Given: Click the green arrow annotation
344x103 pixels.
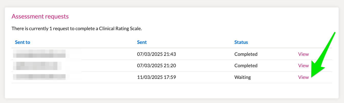Looking at the screenshot, I should [x=323, y=55].
